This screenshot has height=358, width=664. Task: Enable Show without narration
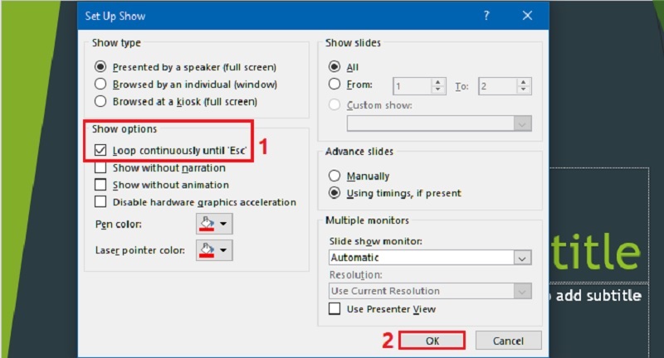(101, 168)
